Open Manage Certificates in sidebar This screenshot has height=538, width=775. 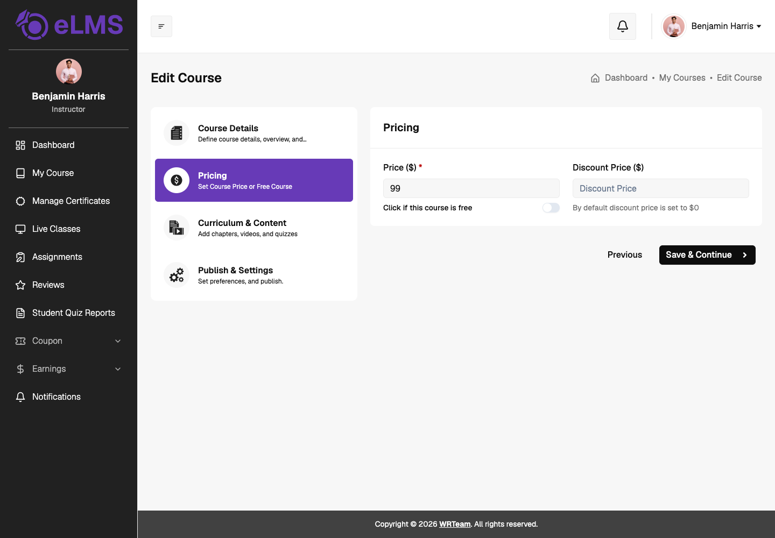(69, 201)
